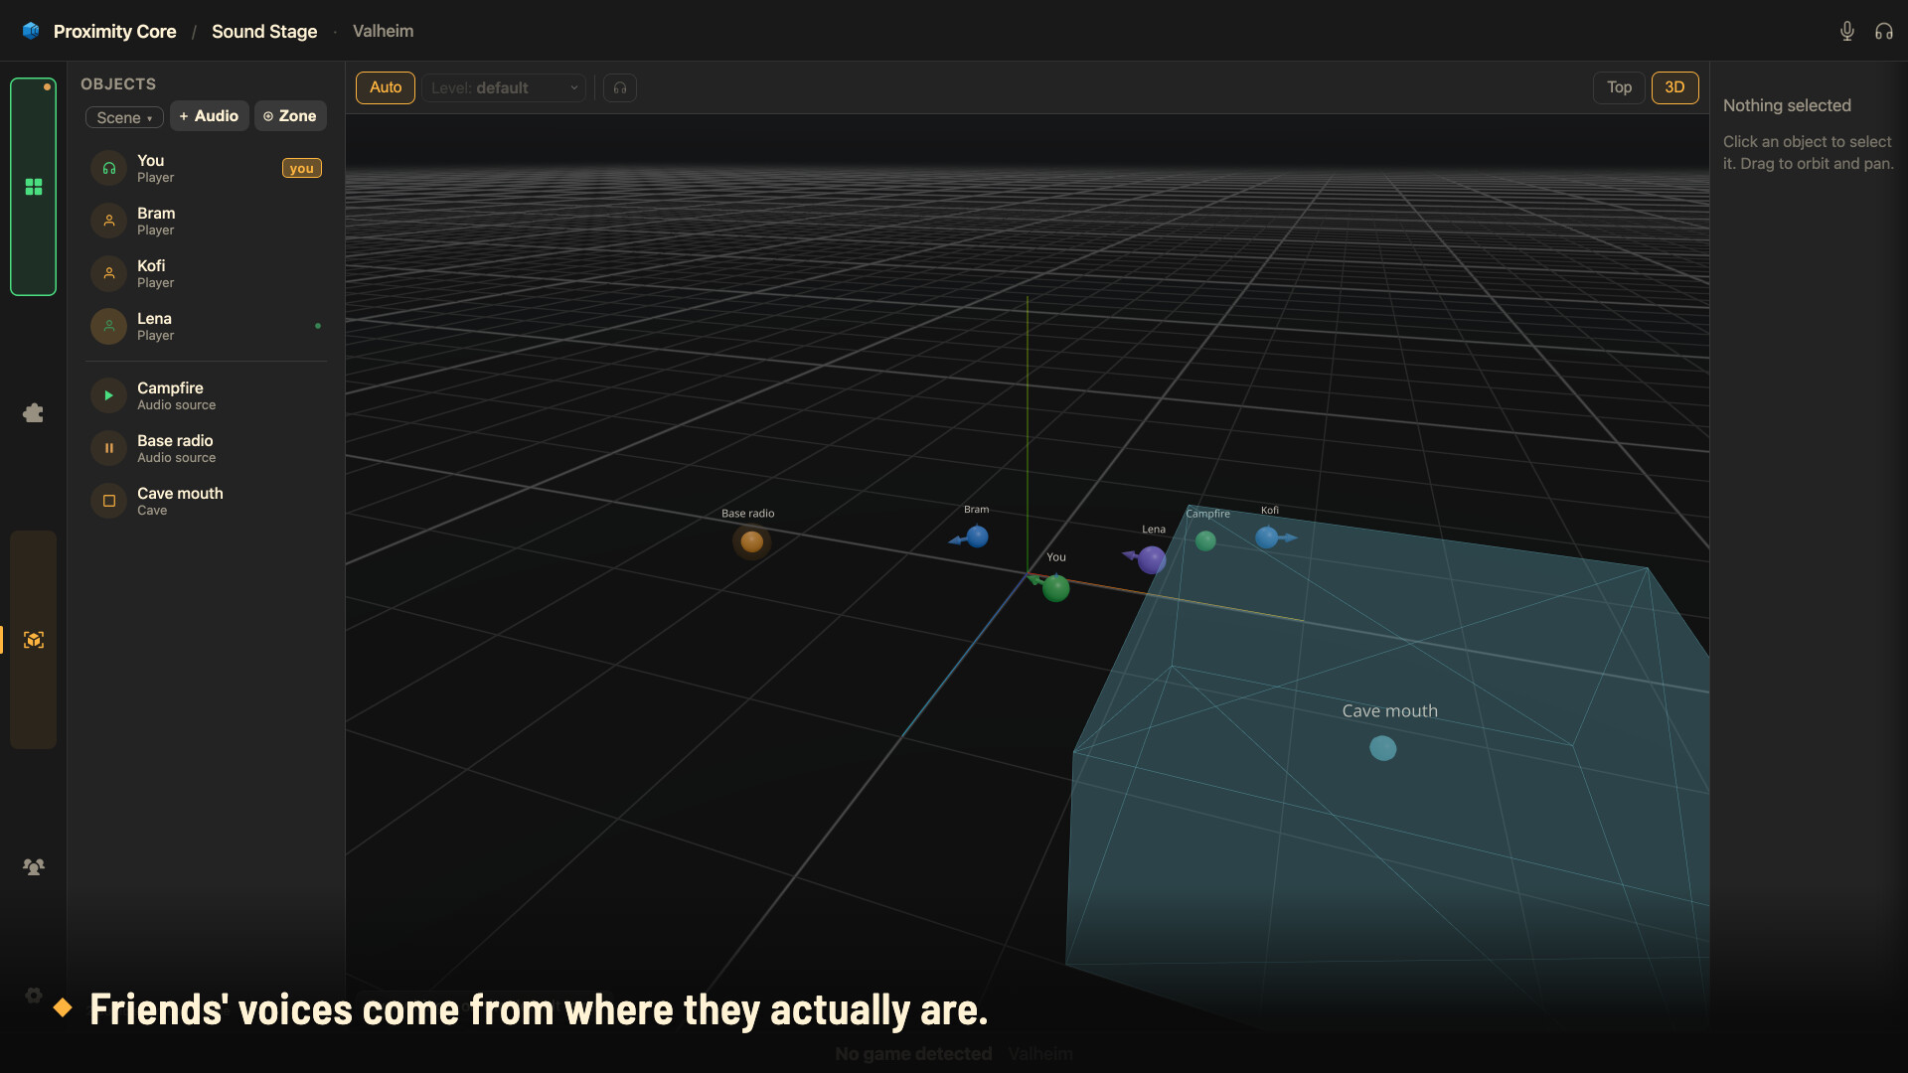The height and width of the screenshot is (1073, 1908).
Task: Click the Proximity Core breadcrumb title
Action: point(114,31)
